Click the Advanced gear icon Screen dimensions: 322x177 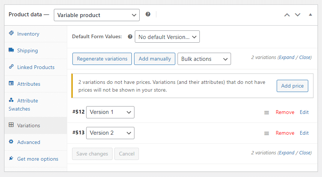tap(11, 141)
